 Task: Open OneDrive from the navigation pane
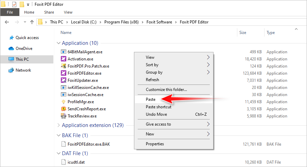click(x=24, y=49)
